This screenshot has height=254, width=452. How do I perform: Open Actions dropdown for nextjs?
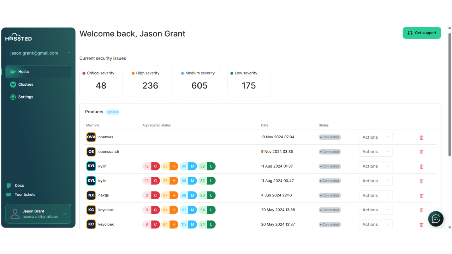[375, 195]
